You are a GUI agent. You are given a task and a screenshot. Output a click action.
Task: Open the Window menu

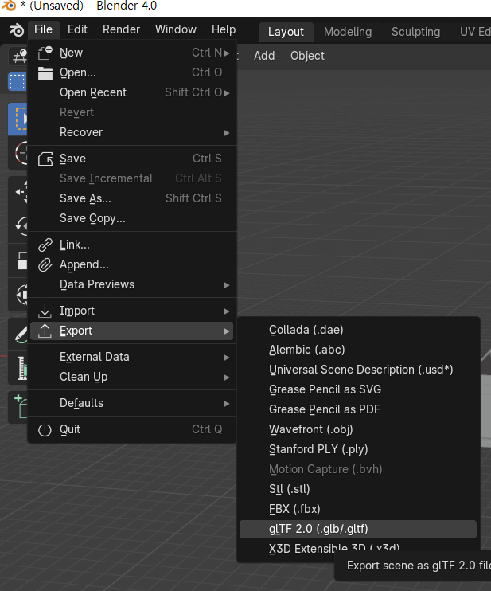point(176,29)
